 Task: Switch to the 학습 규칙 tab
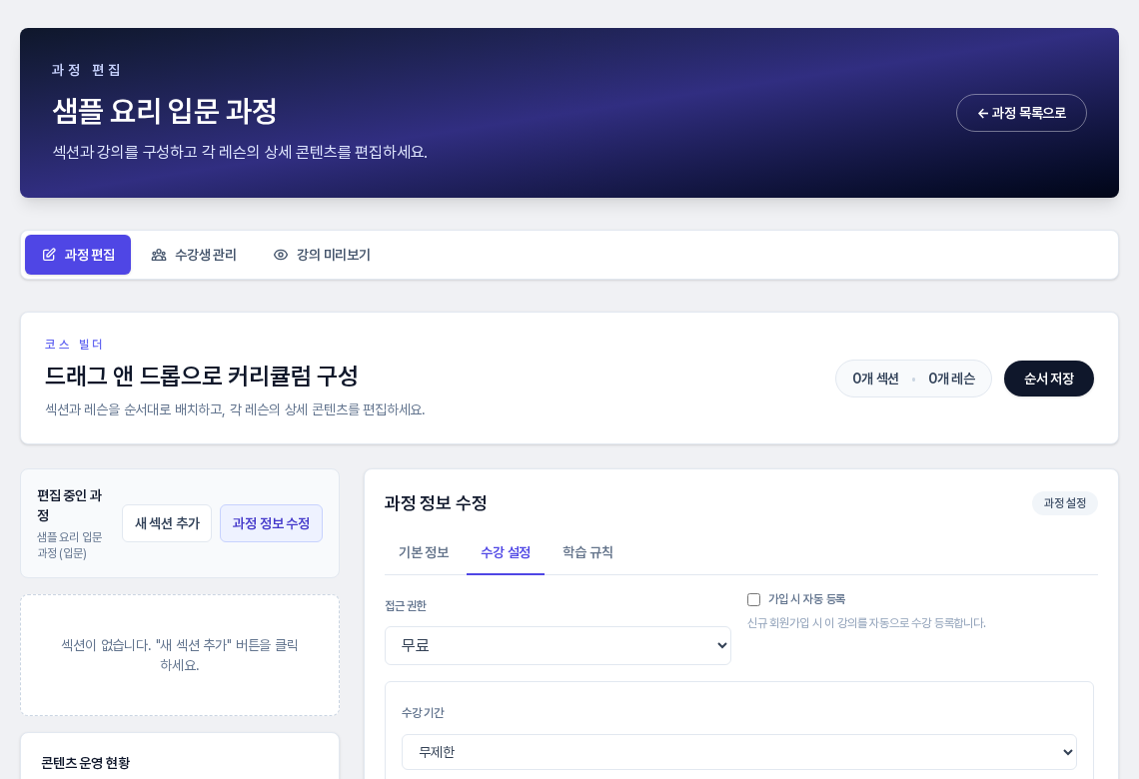(587, 552)
